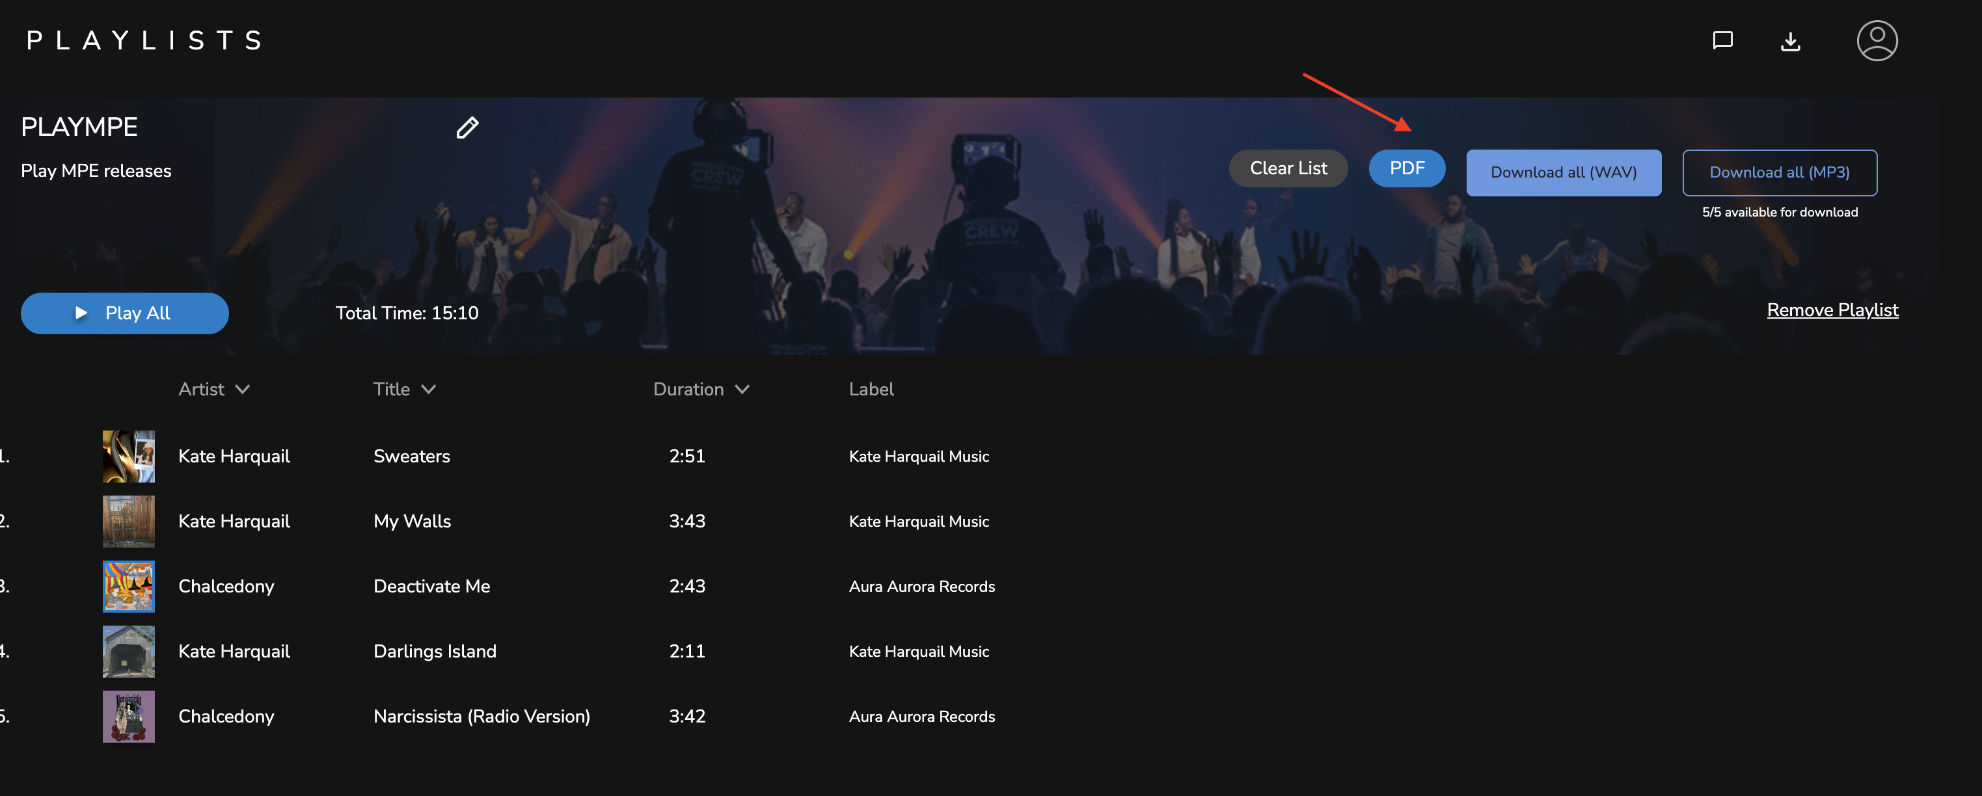This screenshot has height=796, width=1982.
Task: Click the 5/5 available for download note
Action: pos(1780,212)
